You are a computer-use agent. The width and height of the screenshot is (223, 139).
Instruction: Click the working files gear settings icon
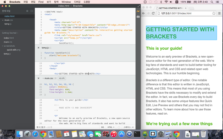click(27, 11)
